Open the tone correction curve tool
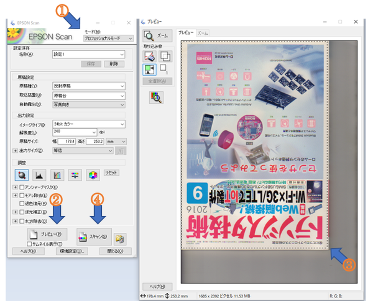373x303 pixels. (57, 175)
